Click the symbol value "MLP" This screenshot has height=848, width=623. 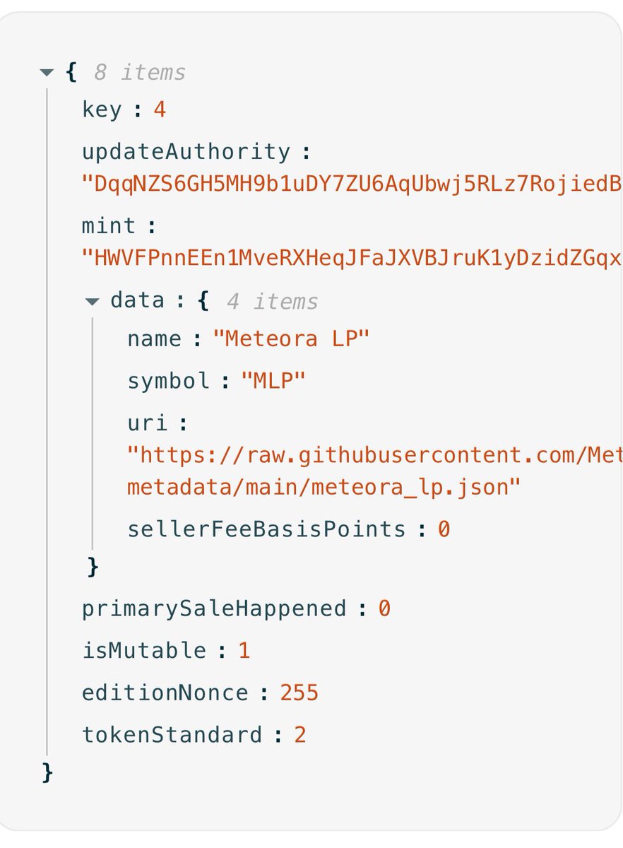(273, 382)
